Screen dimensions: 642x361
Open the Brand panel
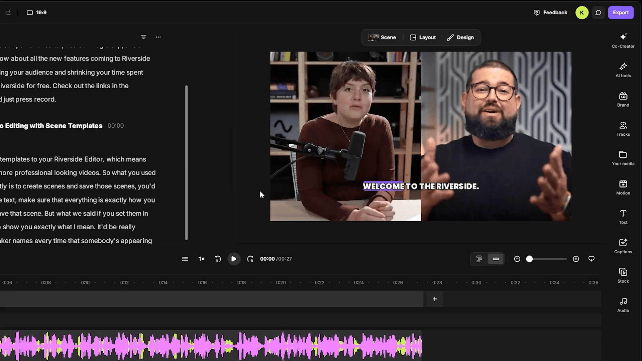tap(623, 100)
